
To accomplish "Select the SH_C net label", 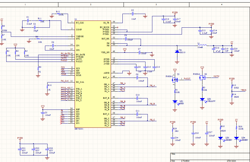I will tap(152, 120).
